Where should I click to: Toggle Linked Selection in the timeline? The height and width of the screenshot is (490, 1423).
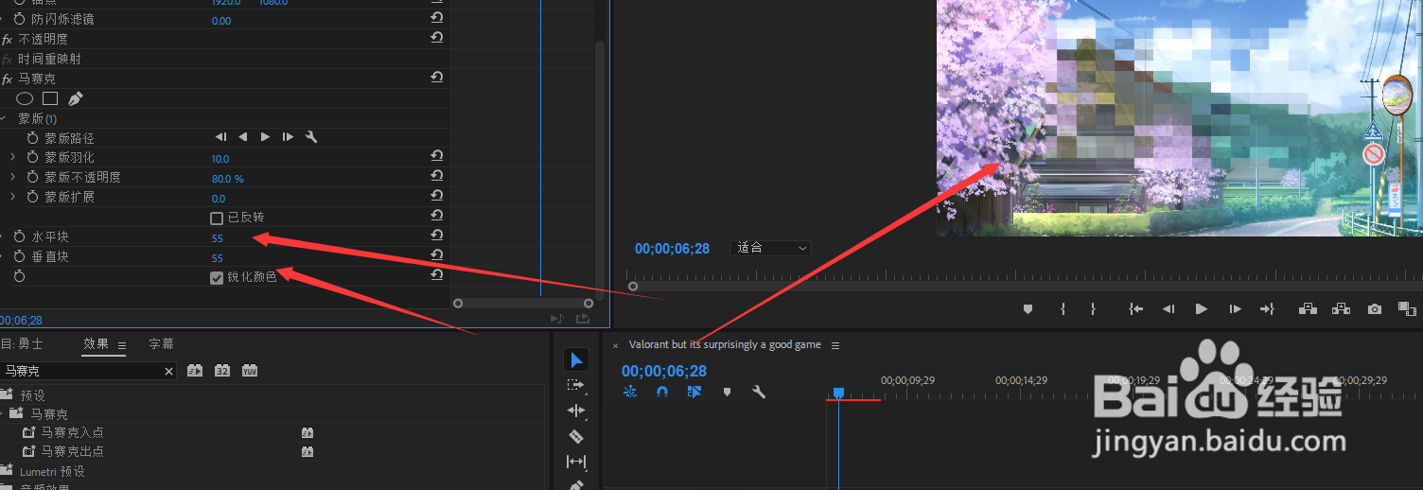pos(694,392)
